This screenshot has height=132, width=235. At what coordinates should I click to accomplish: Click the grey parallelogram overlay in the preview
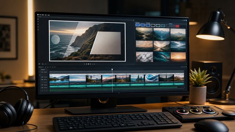click(106, 43)
